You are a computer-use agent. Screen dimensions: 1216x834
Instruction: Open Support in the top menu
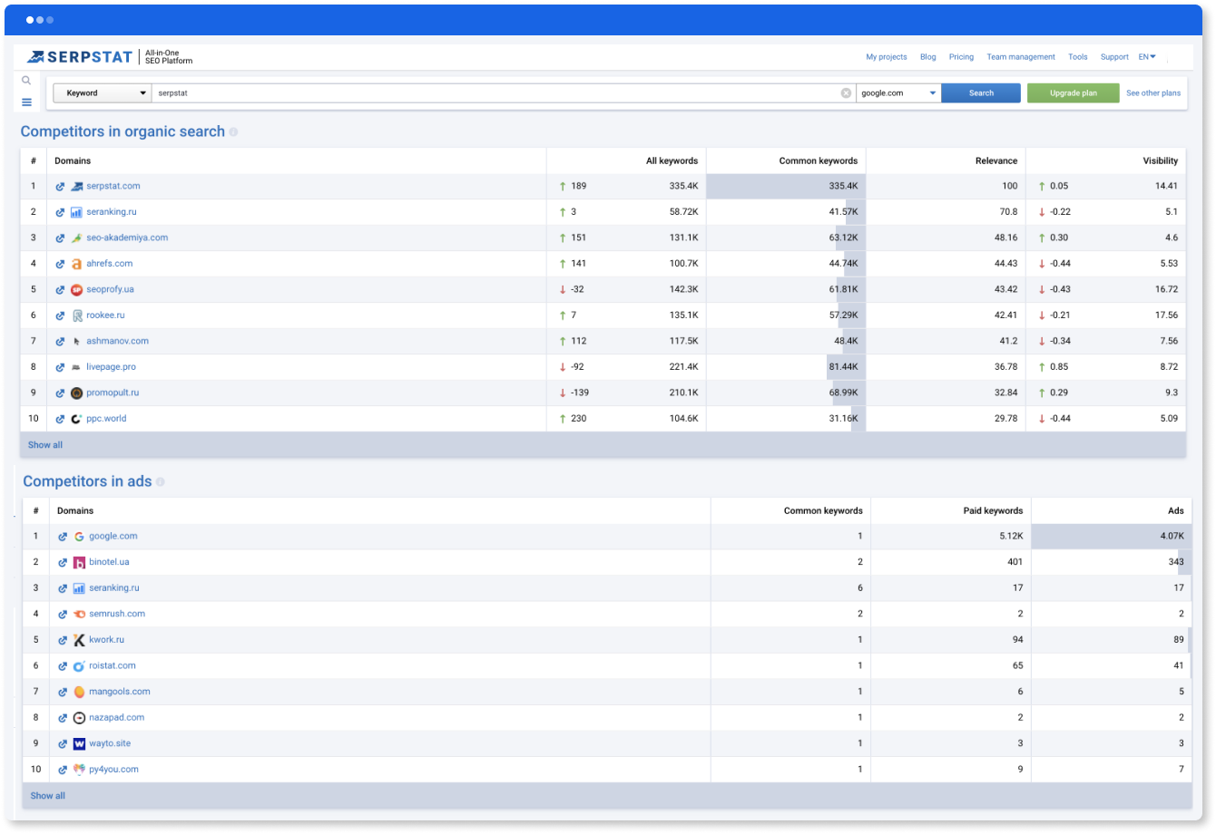pyautogui.click(x=1114, y=57)
